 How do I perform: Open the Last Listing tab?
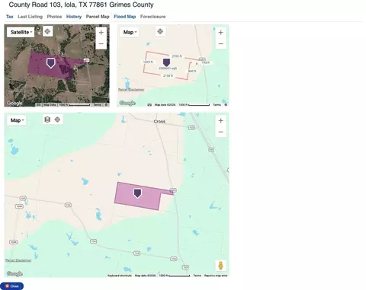(30, 17)
